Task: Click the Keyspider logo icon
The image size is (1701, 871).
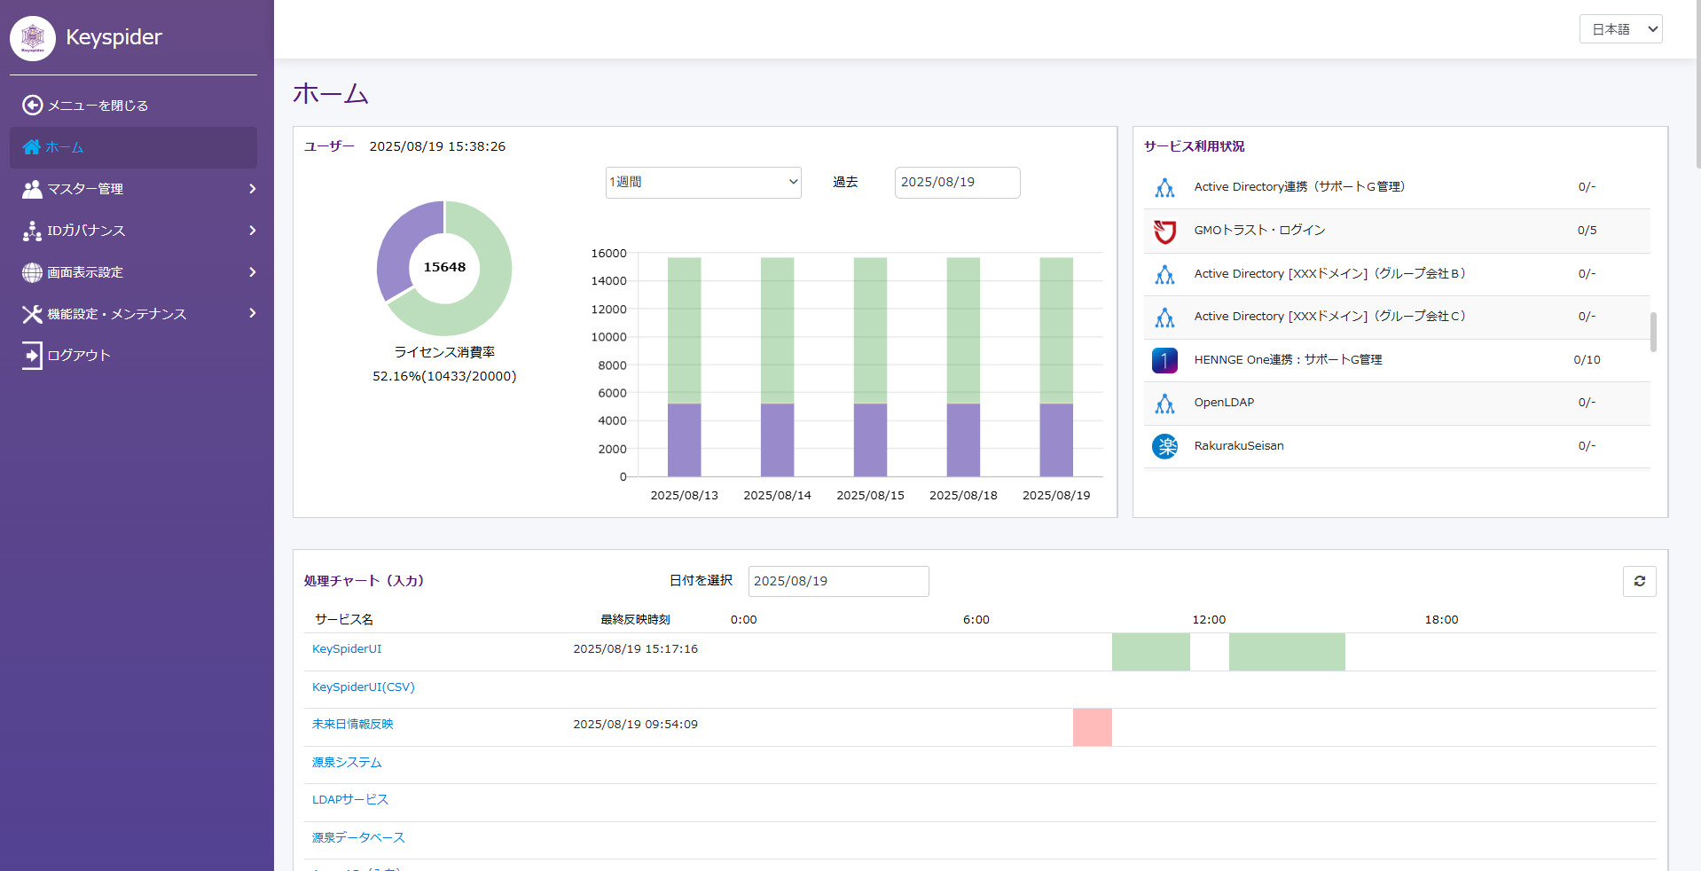Action: pos(33,37)
